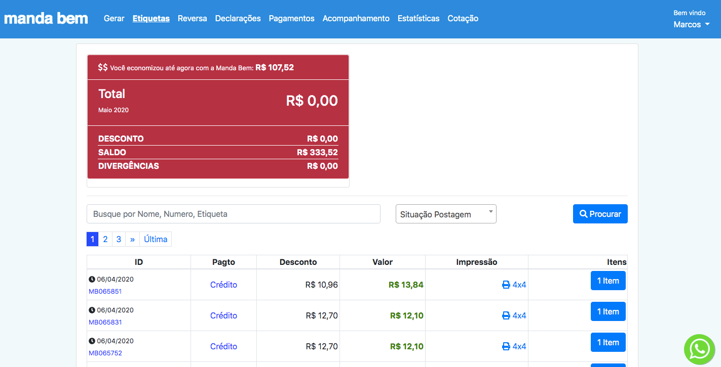Expand the Marcos user menu

pos(691,24)
